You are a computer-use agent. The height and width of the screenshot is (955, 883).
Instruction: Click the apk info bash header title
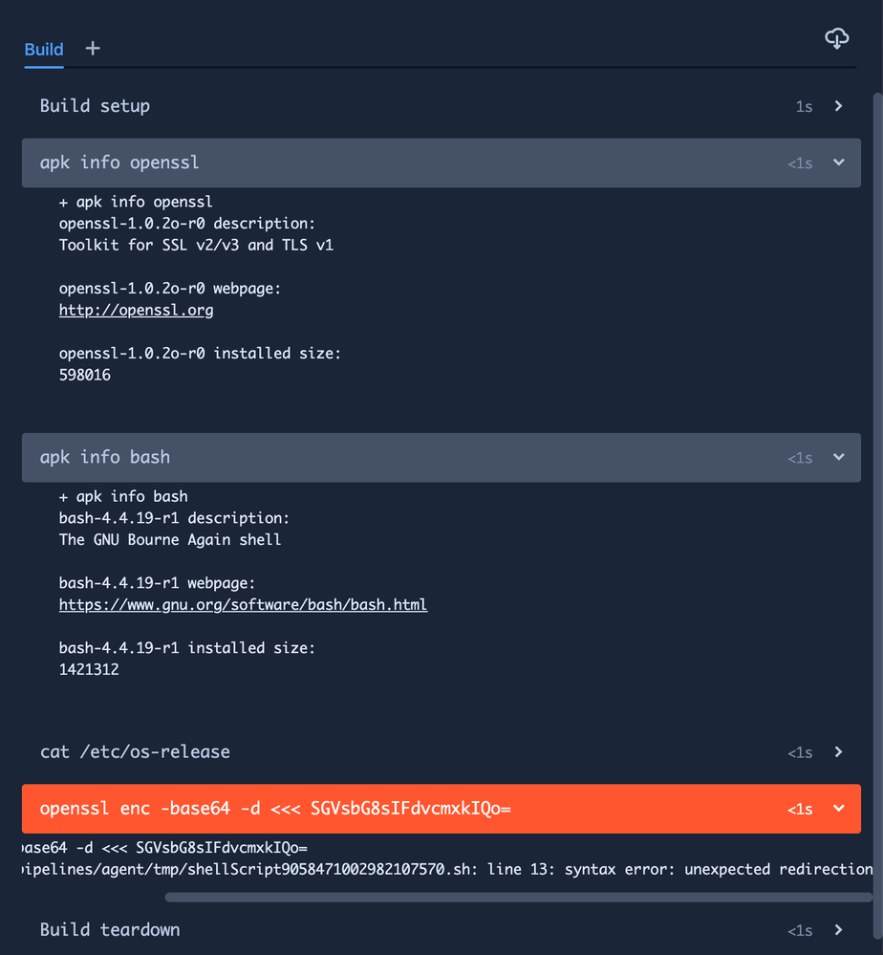click(105, 457)
